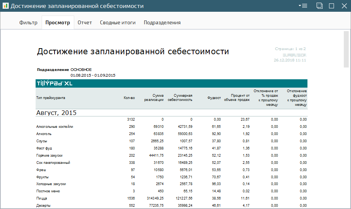Click the Tillypad XL logo in report header
The width and height of the screenshot is (351, 209).
pos(54,83)
